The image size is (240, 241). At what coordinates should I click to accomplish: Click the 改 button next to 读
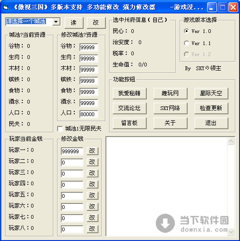(96, 23)
